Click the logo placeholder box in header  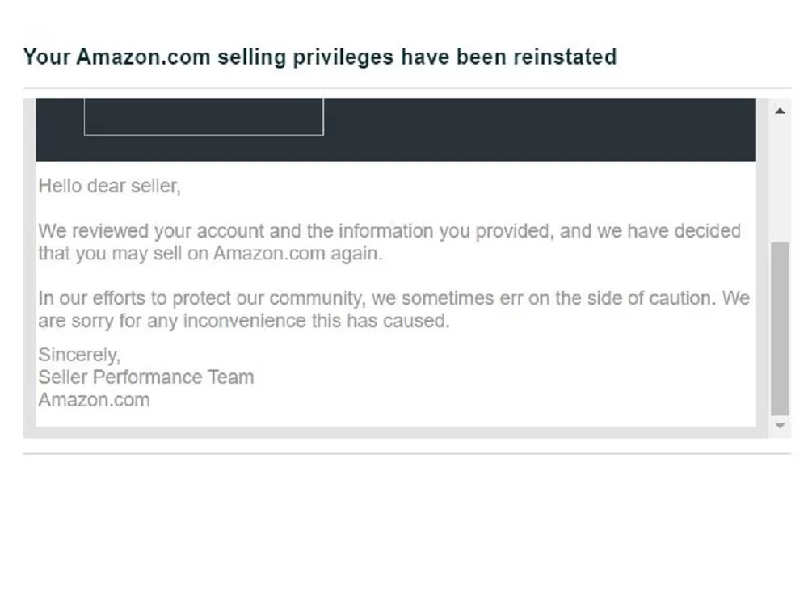coord(204,116)
